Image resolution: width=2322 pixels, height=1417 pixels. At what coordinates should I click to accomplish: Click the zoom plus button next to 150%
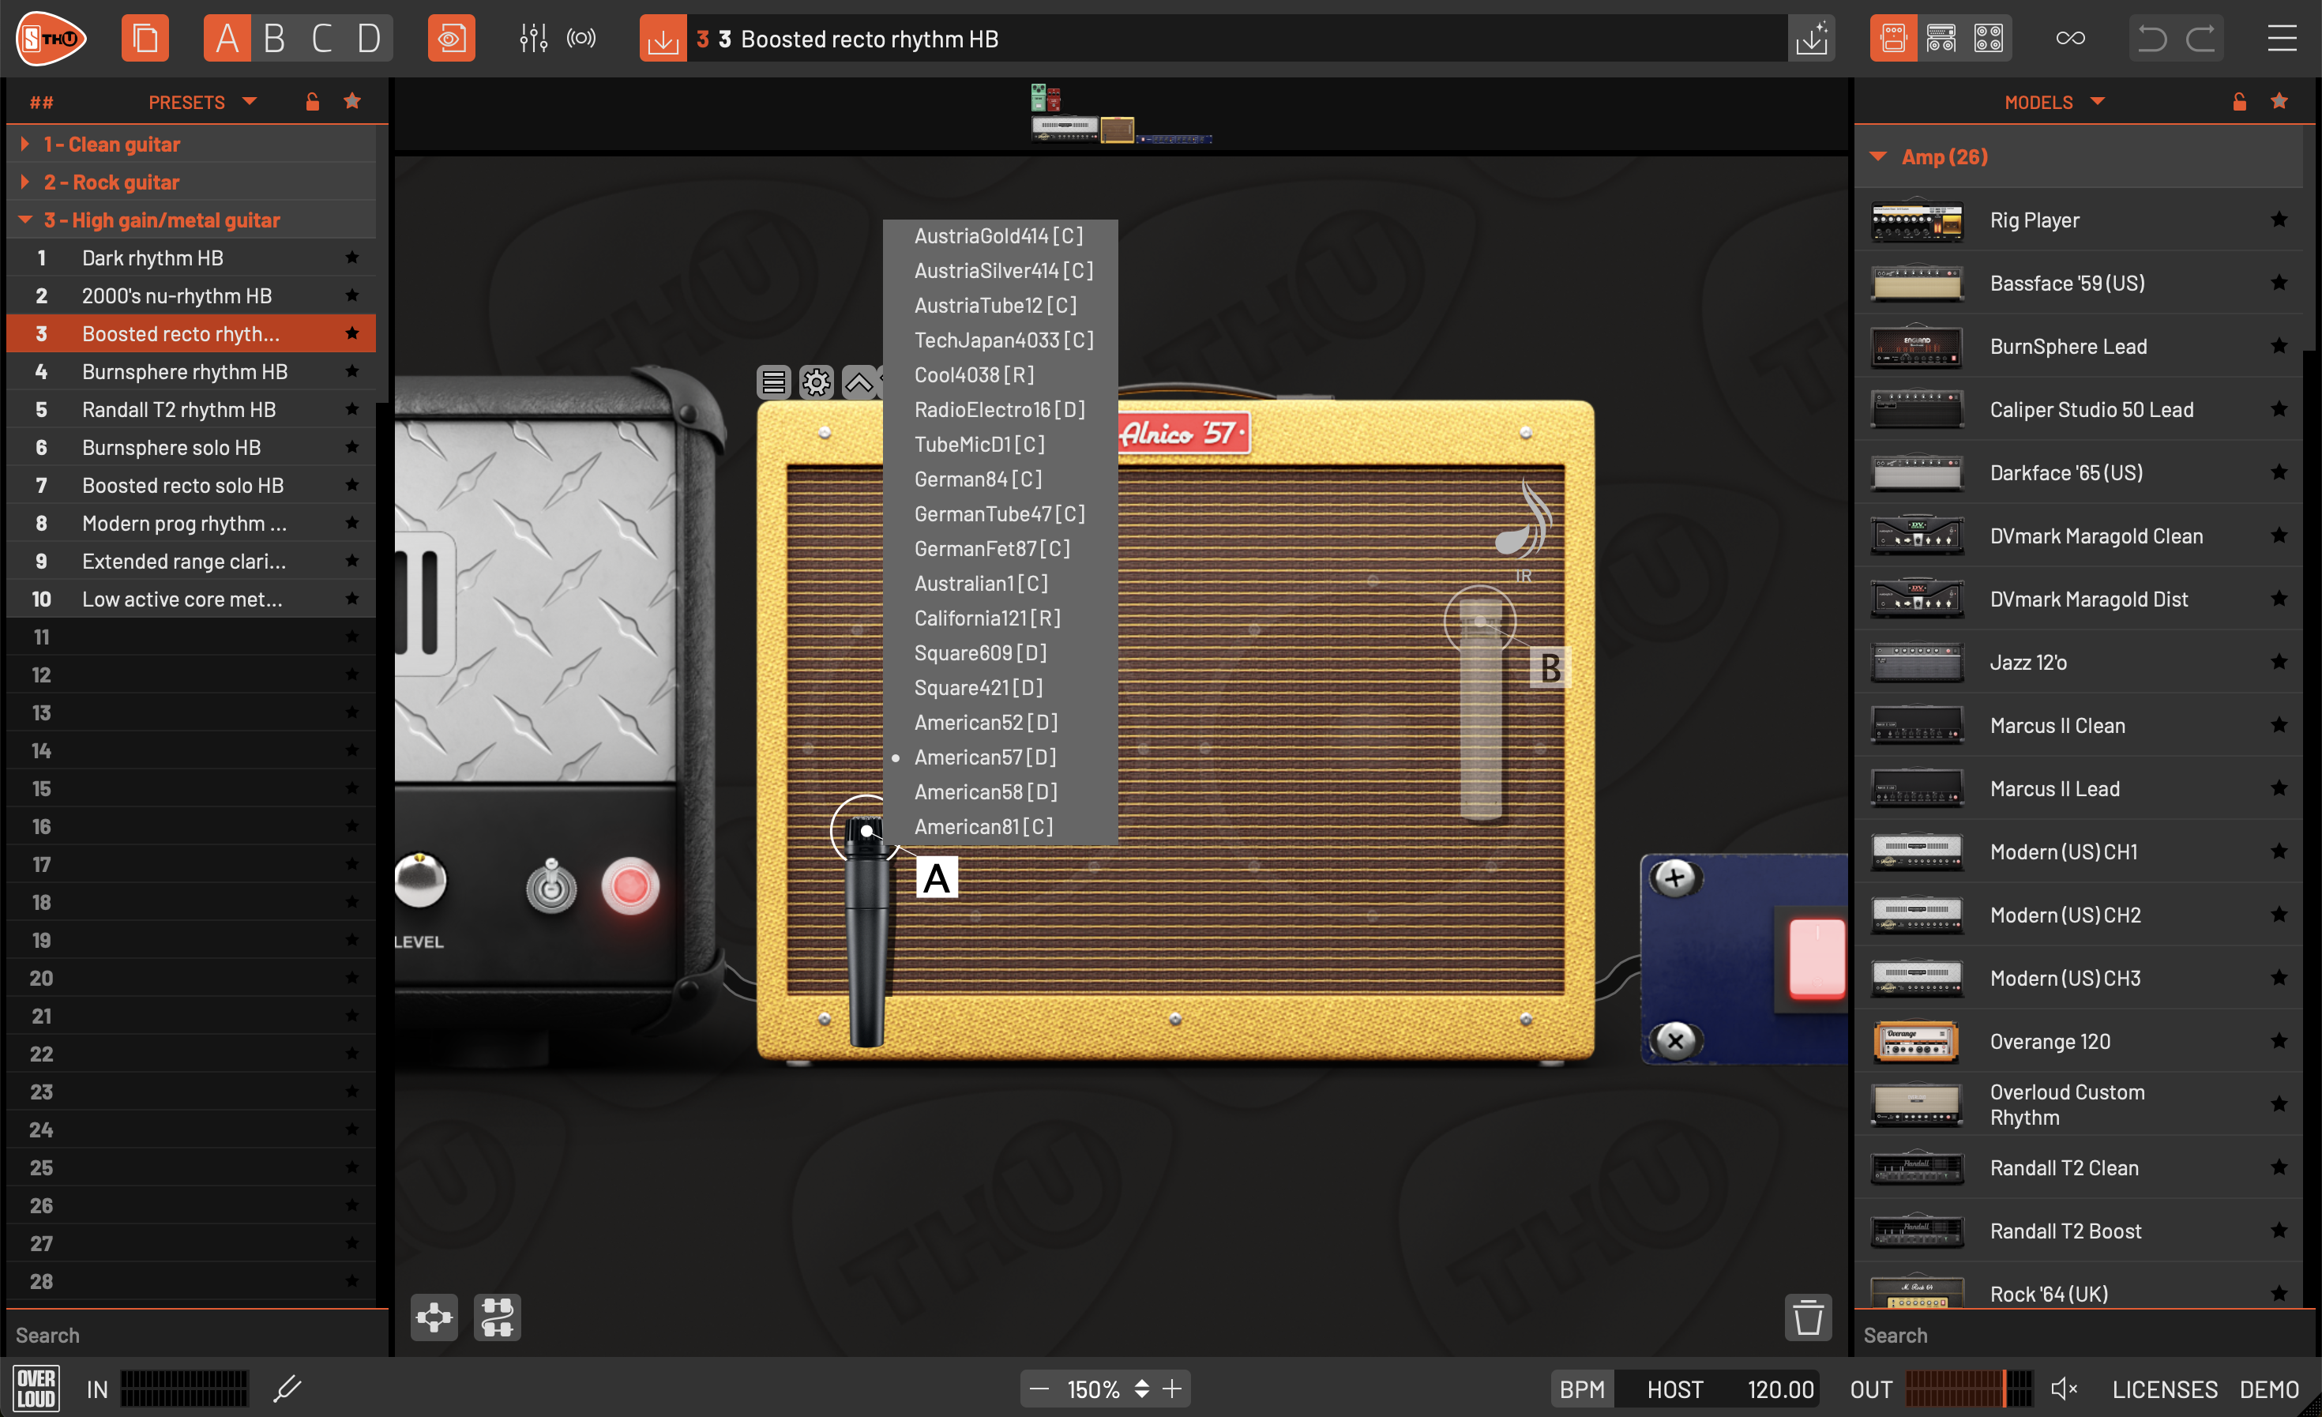[x=1171, y=1389]
